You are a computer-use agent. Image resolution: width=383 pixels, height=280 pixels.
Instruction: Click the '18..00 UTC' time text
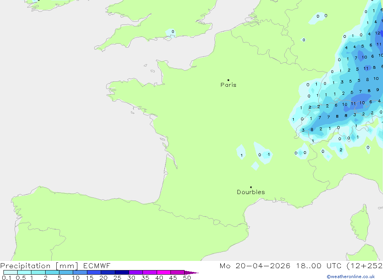(x=319, y=265)
